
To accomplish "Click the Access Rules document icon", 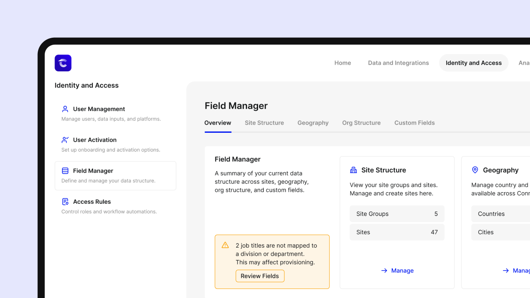I will 65,202.
